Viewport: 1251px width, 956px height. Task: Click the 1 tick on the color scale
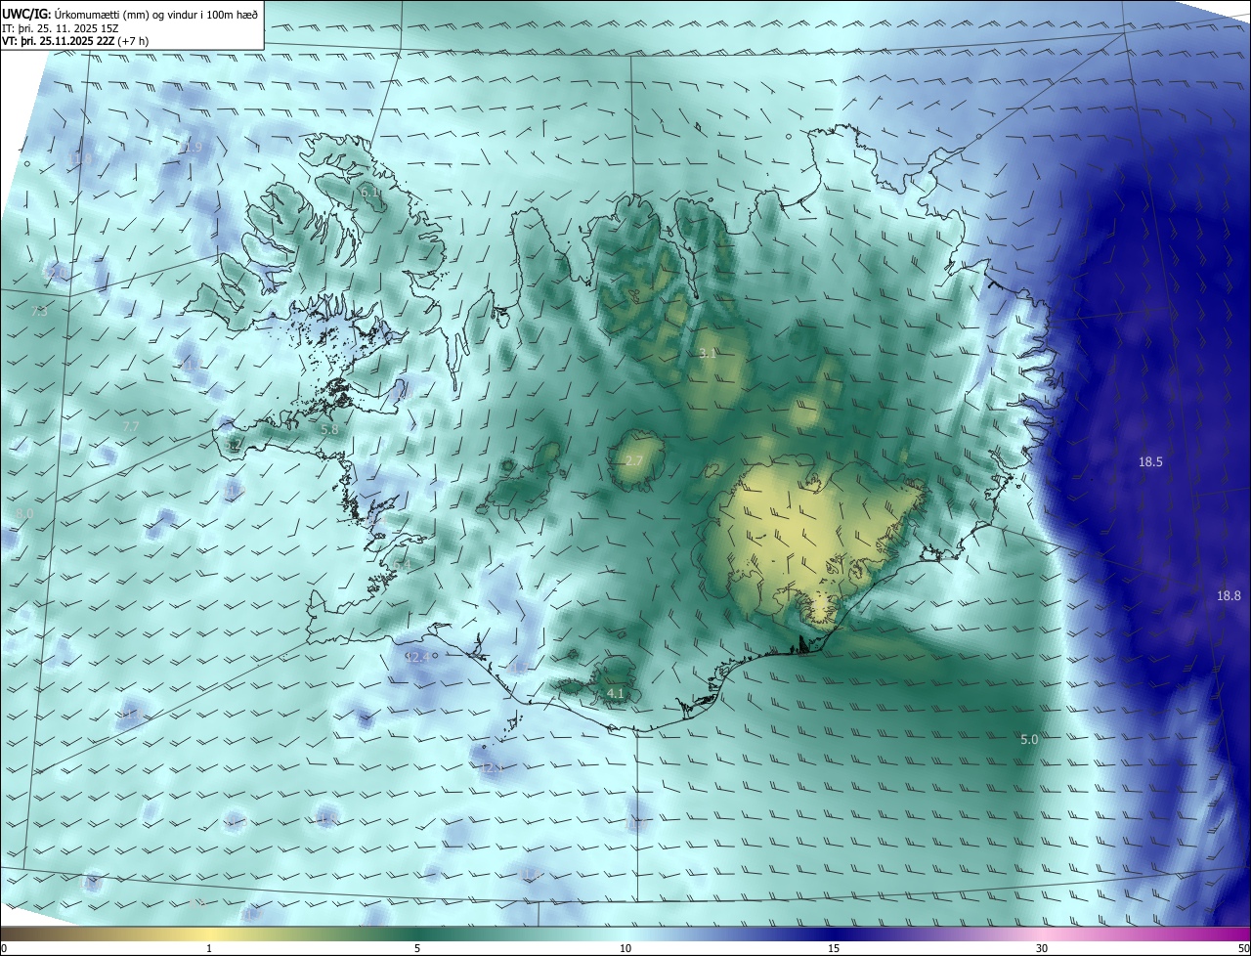[209, 948]
